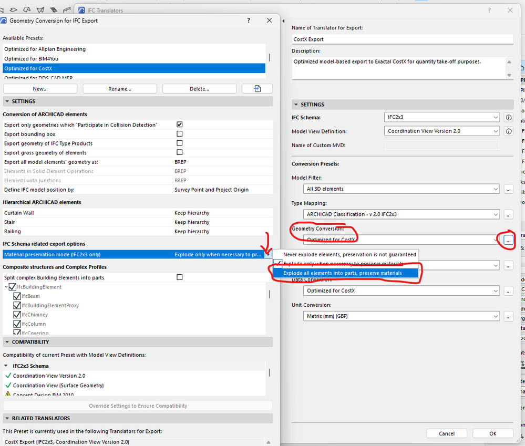Viewport: 525px width, 446px height.
Task: Open Unit Conversion Metric (mm) (GBP) dropdown
Action: (402, 316)
